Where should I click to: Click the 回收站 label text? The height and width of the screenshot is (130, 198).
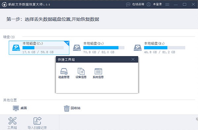(75, 108)
